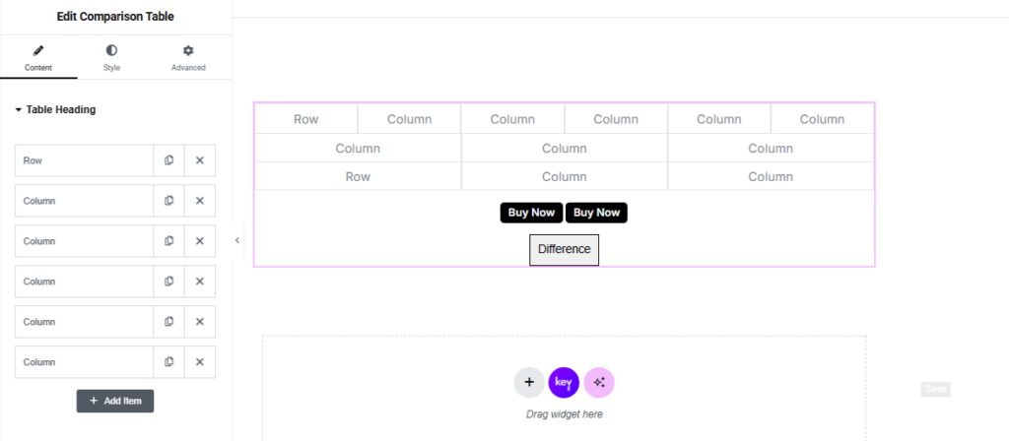Click the faint Save button

tap(936, 389)
